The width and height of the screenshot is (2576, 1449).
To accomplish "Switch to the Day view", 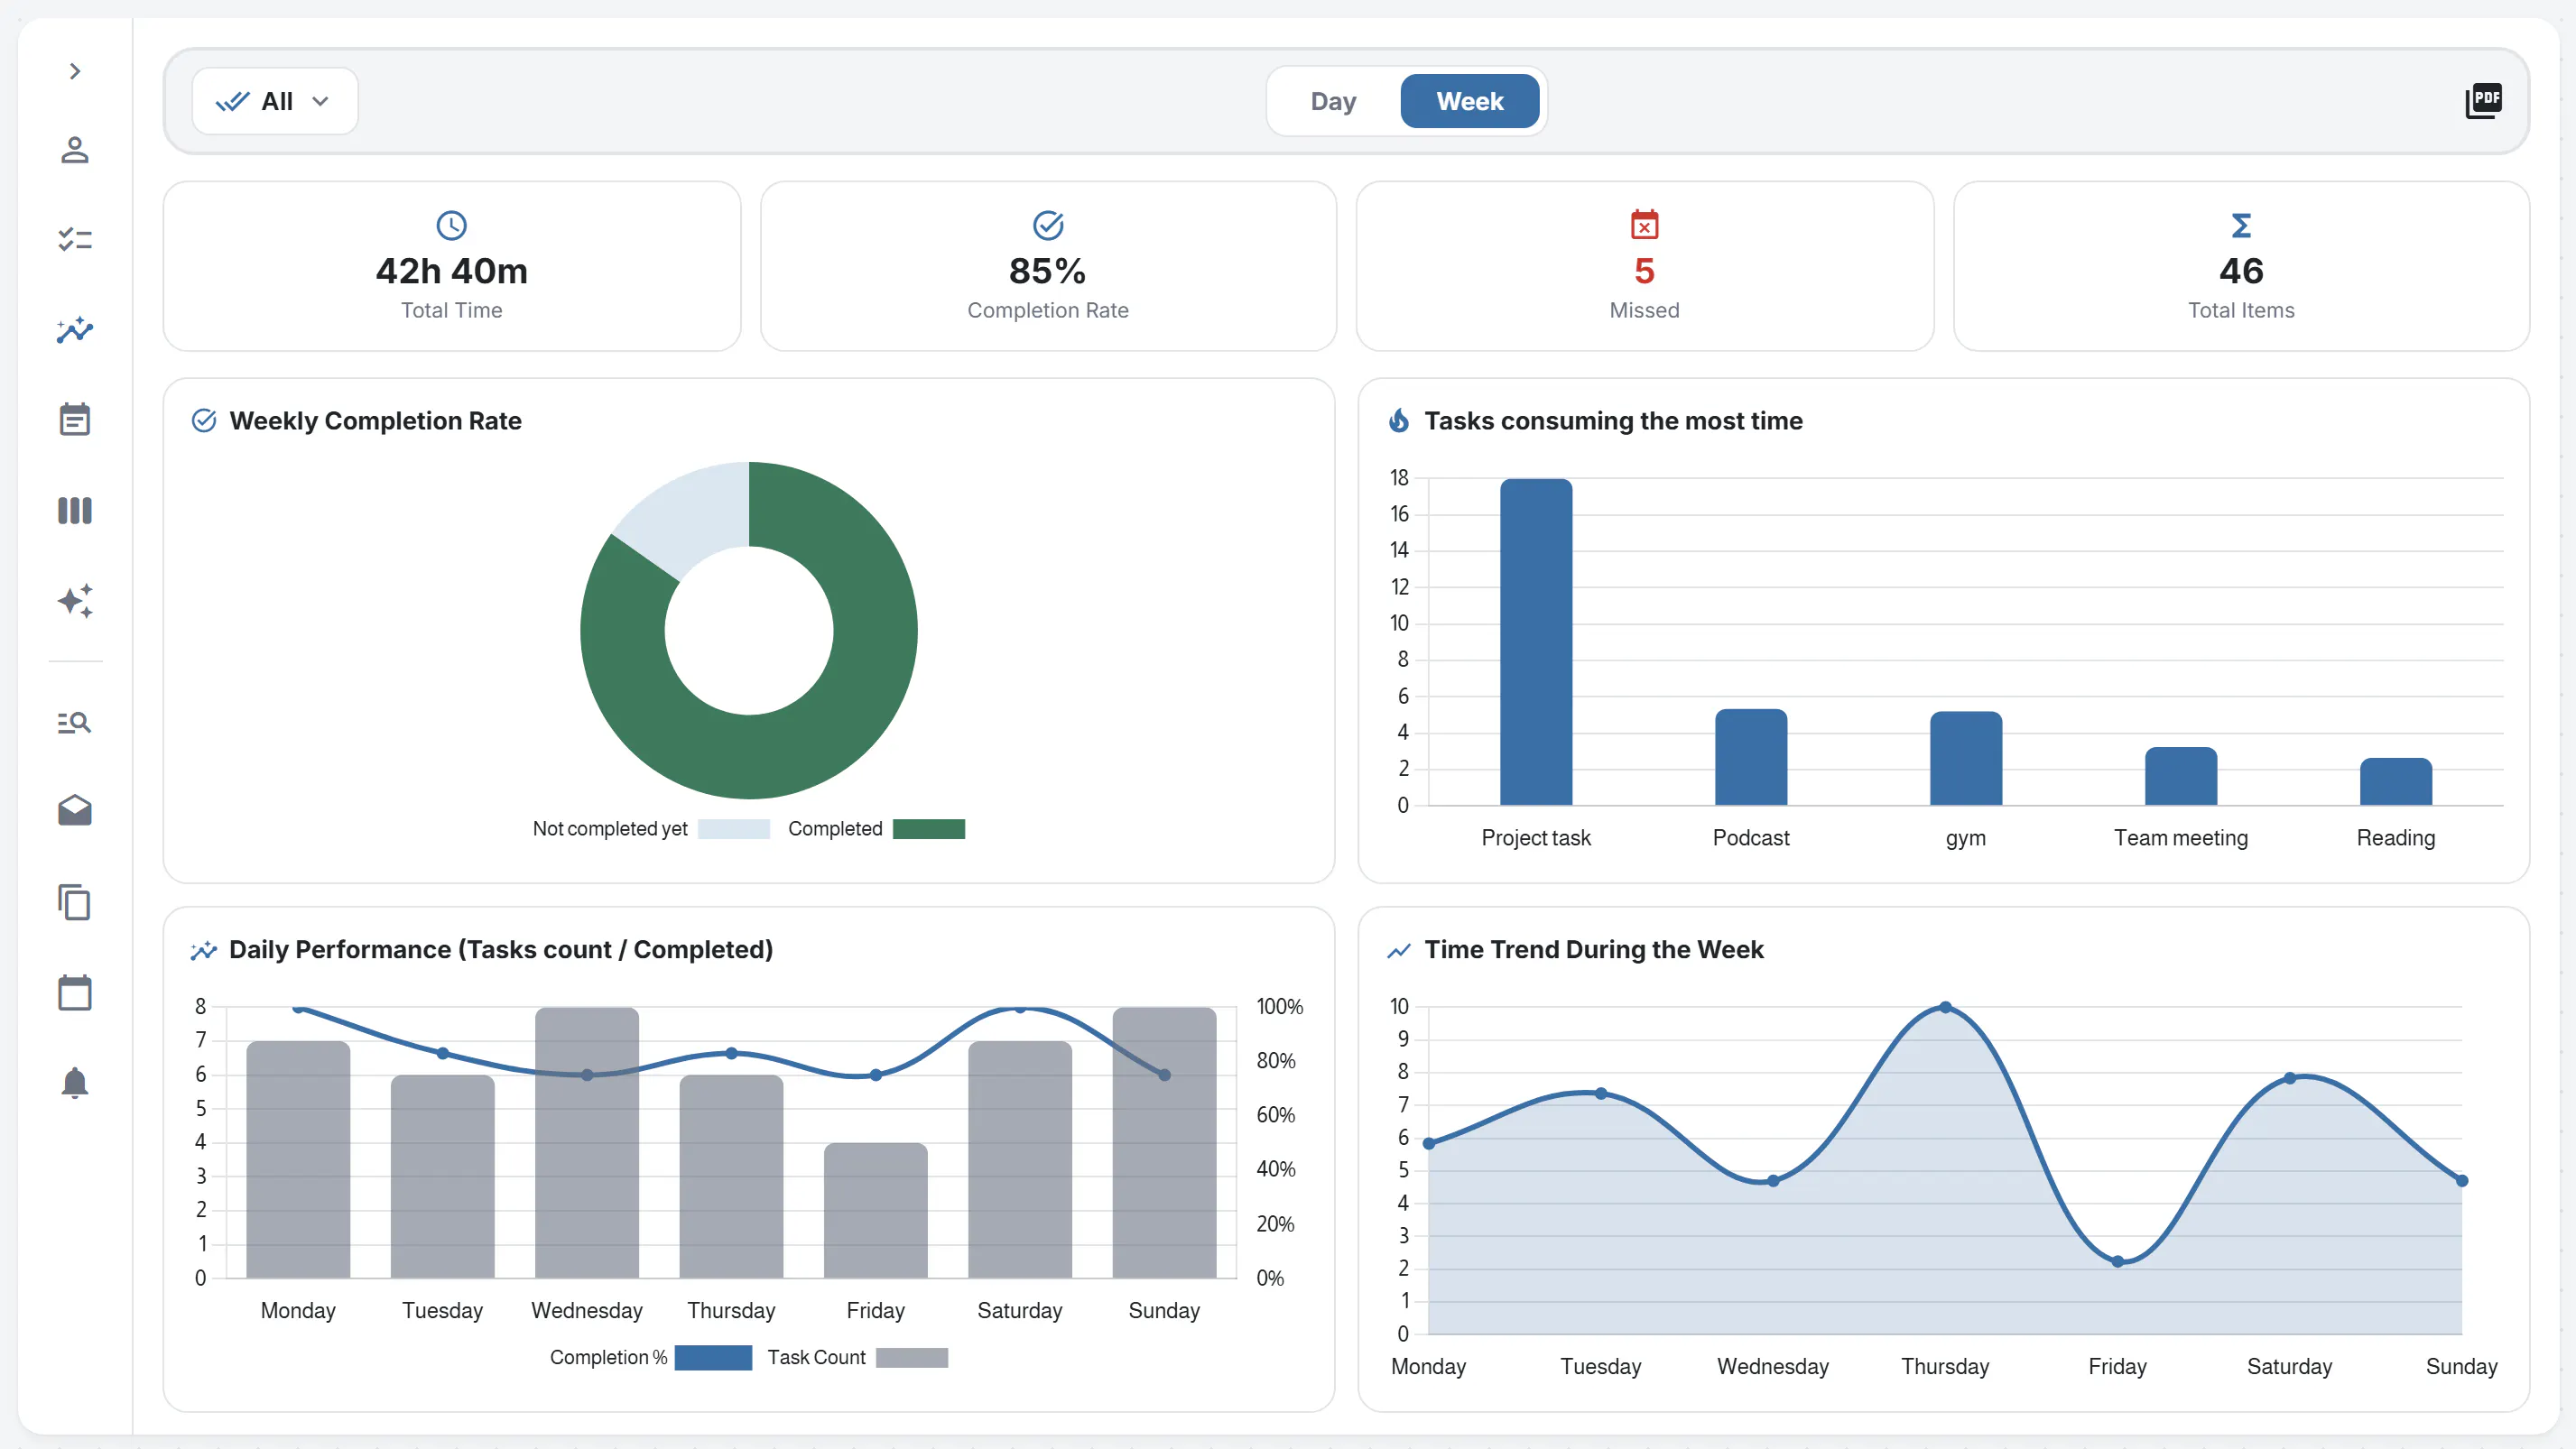I will (x=1333, y=101).
